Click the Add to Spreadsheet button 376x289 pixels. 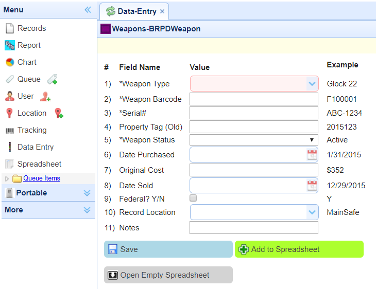[299, 249]
